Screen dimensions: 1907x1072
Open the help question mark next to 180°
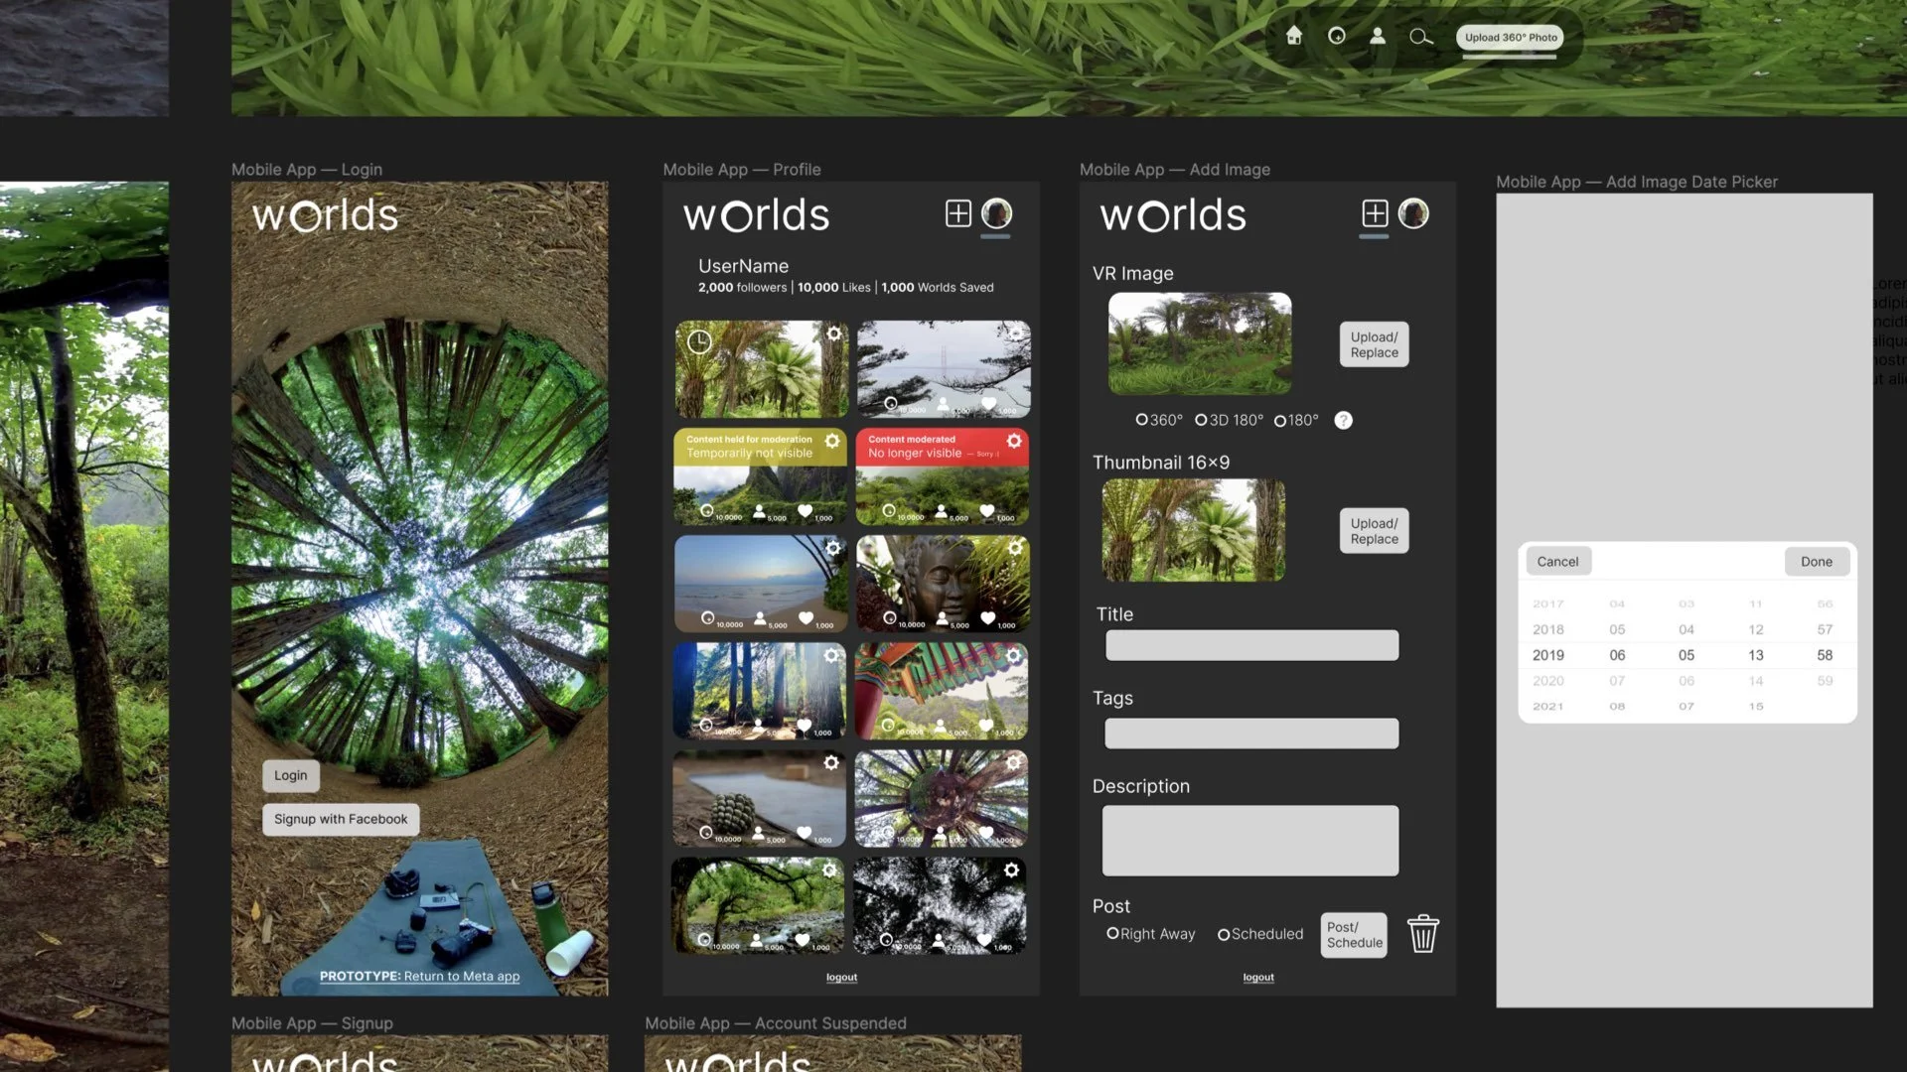[x=1343, y=420]
